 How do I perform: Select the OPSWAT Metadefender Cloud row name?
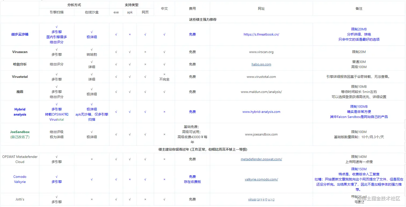pos(20,159)
